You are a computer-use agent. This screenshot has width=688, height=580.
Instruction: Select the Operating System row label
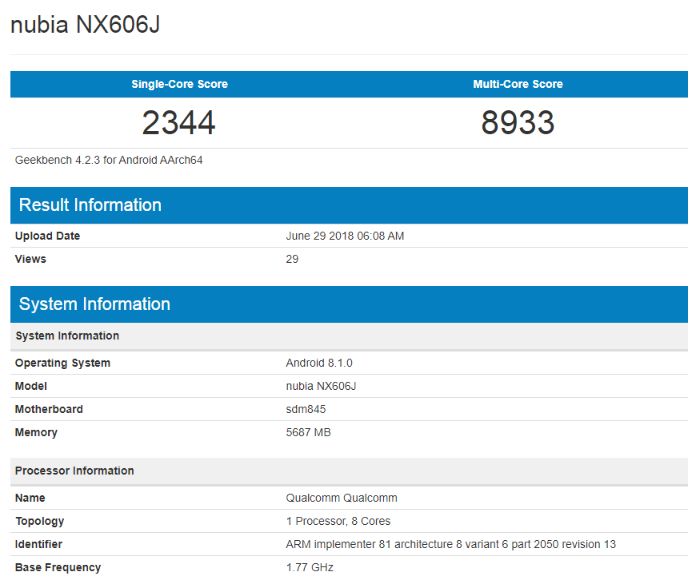[62, 363]
